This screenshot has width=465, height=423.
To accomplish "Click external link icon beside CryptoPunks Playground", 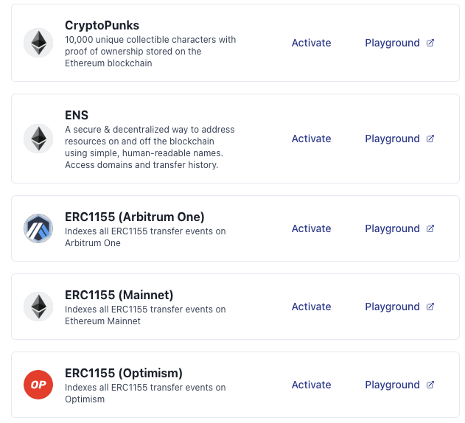I will (x=430, y=43).
